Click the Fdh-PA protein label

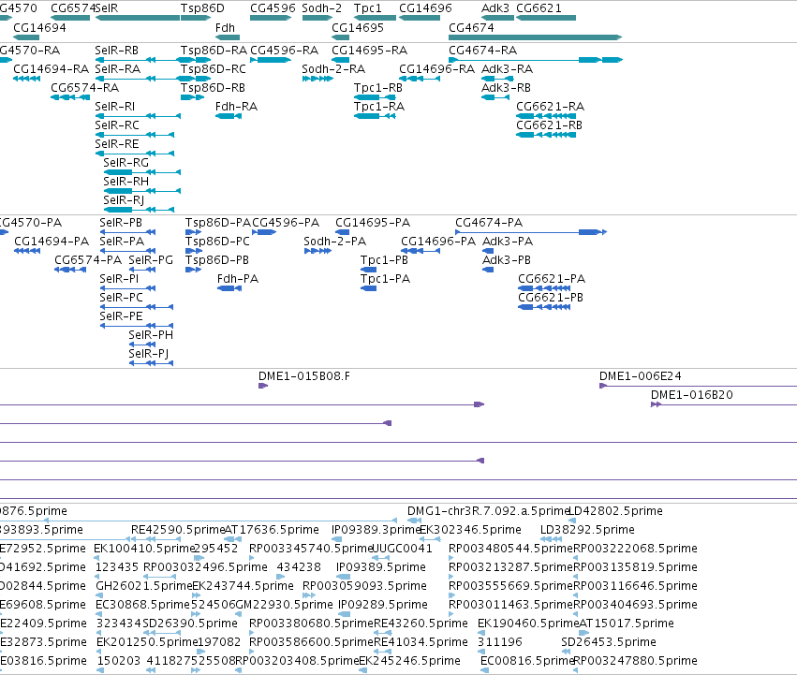[x=238, y=279]
